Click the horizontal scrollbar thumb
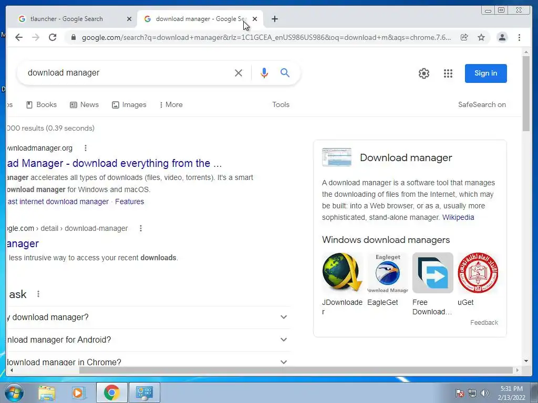Viewport: 538px width, 403px height. pyautogui.click(x=296, y=370)
